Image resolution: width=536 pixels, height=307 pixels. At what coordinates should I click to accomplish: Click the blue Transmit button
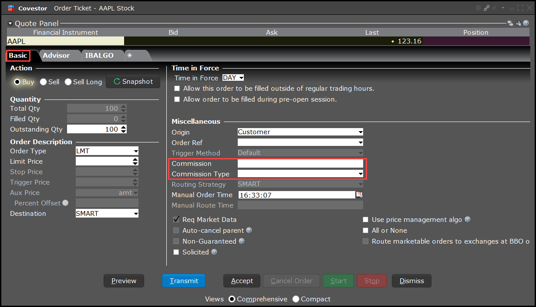tap(184, 281)
